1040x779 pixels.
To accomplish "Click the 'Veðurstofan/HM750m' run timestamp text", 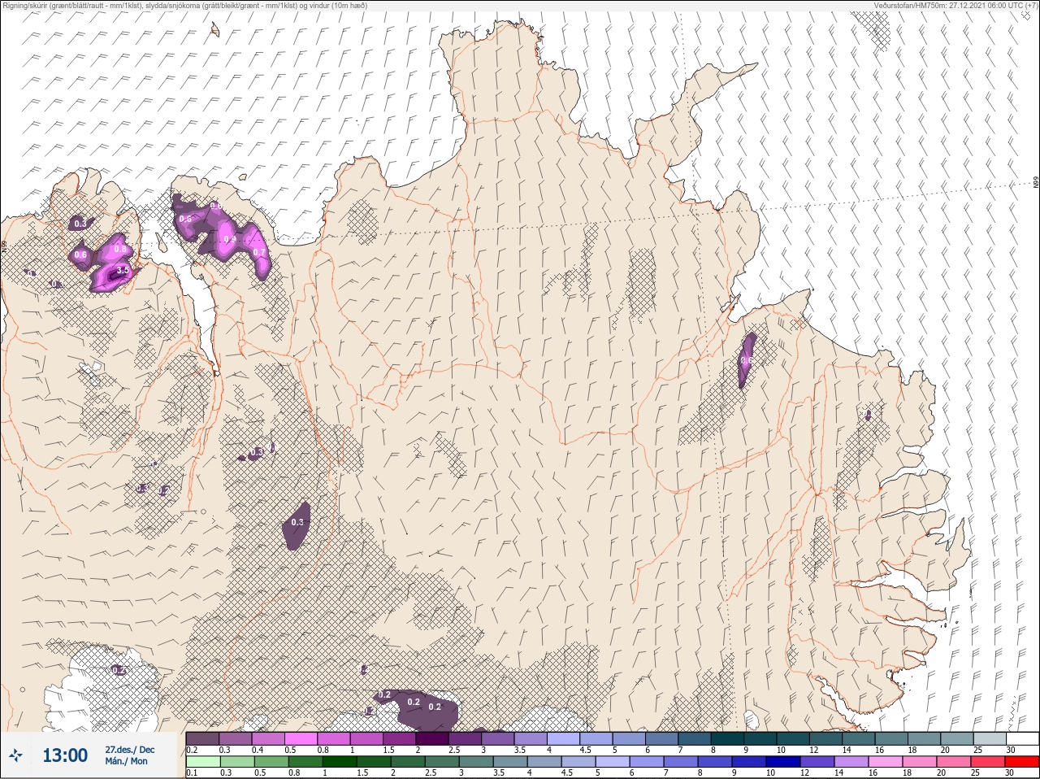I will (x=955, y=5).
